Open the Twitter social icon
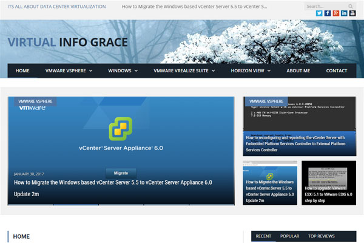This screenshot has height=243, width=364. tap(319, 13)
